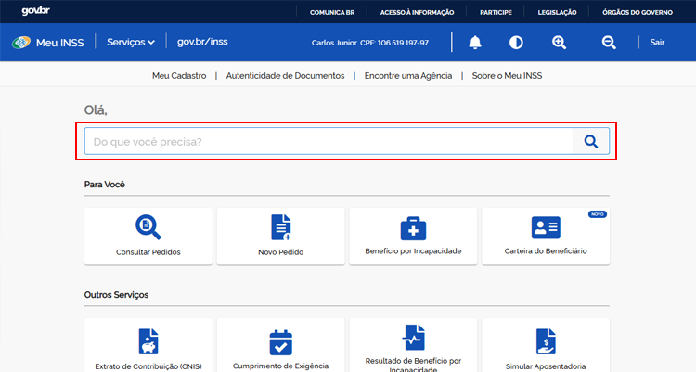Open the PARTICIPE menu item

pos(496,12)
